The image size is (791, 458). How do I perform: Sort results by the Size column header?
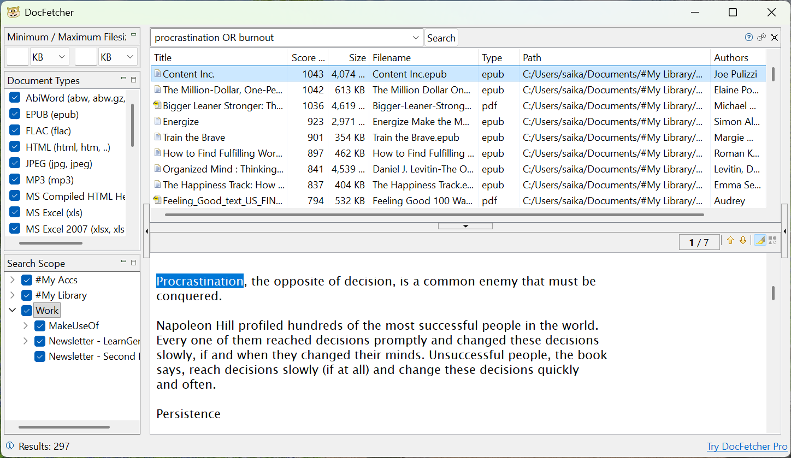[349, 58]
